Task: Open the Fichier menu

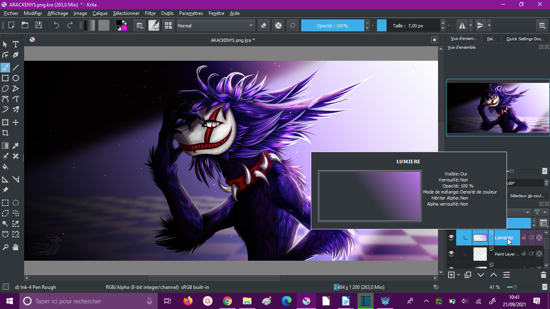Action: point(11,13)
